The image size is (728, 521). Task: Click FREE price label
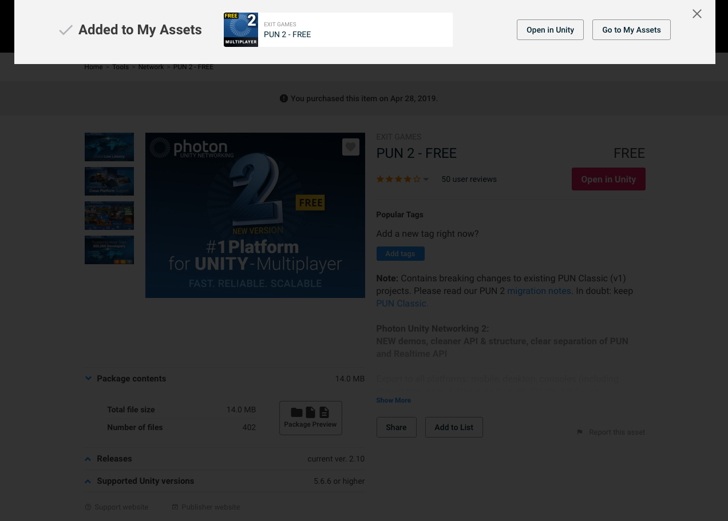pyautogui.click(x=629, y=153)
